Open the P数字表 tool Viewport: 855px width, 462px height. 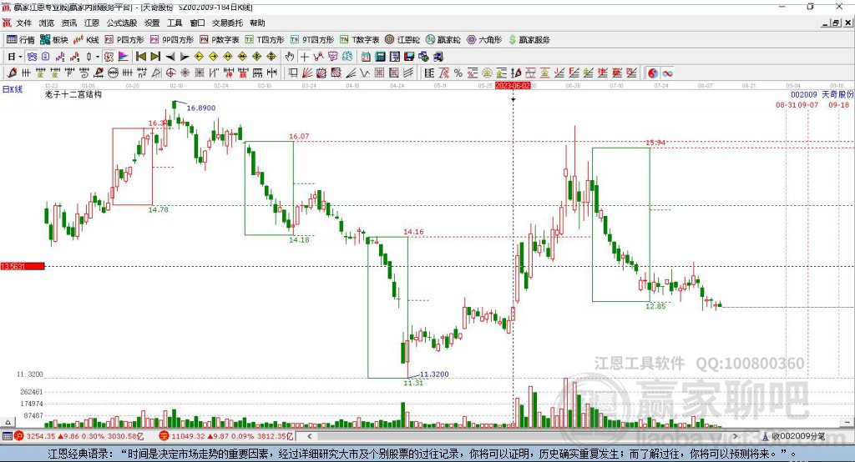pos(220,40)
